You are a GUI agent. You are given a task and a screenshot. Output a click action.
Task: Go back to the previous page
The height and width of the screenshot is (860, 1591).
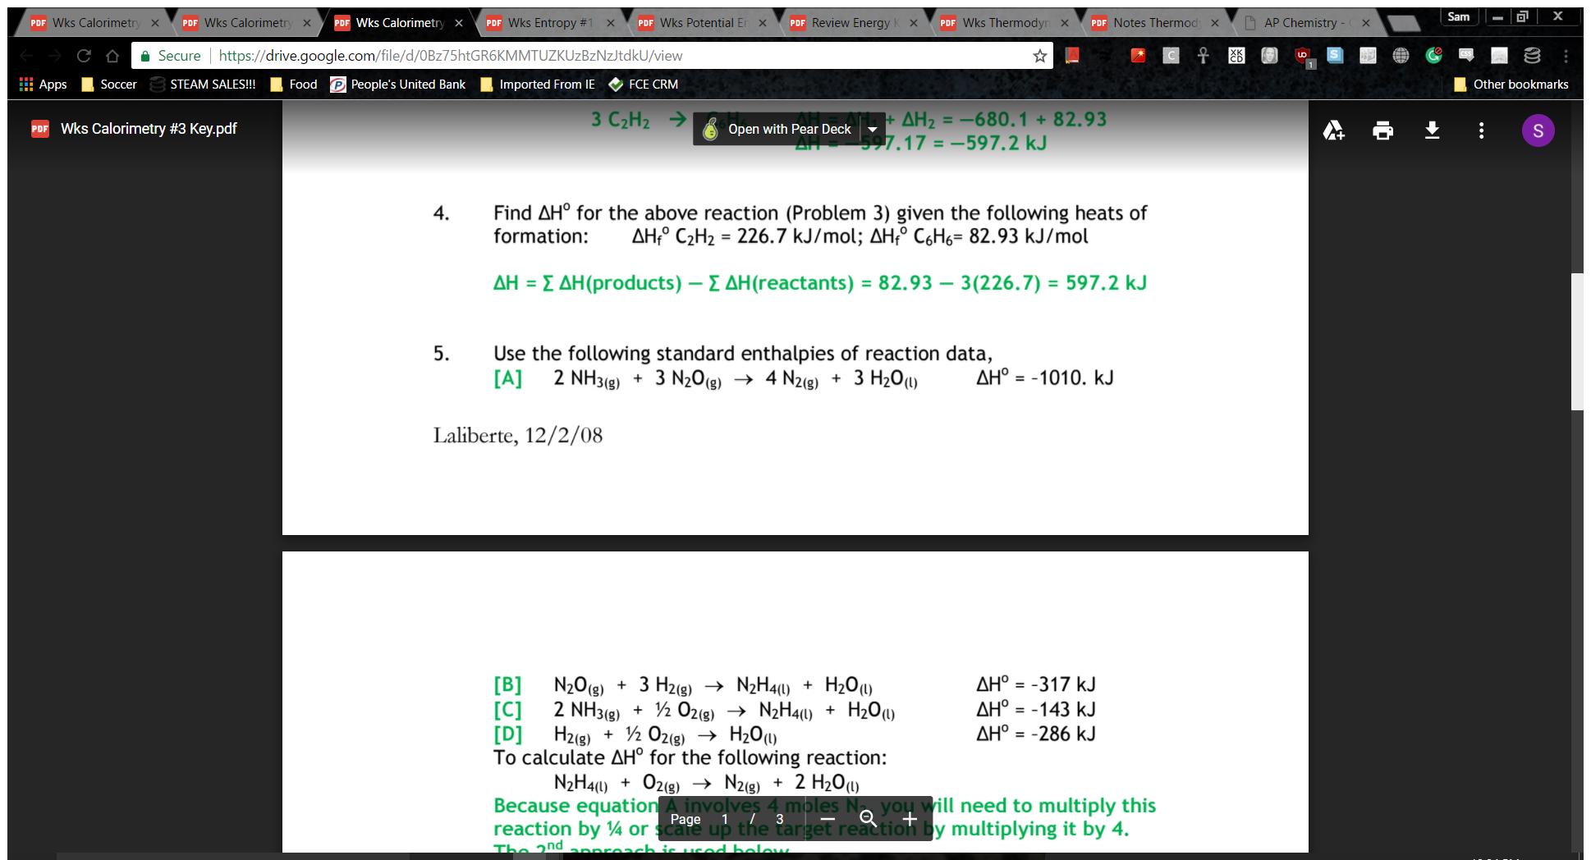click(x=26, y=56)
